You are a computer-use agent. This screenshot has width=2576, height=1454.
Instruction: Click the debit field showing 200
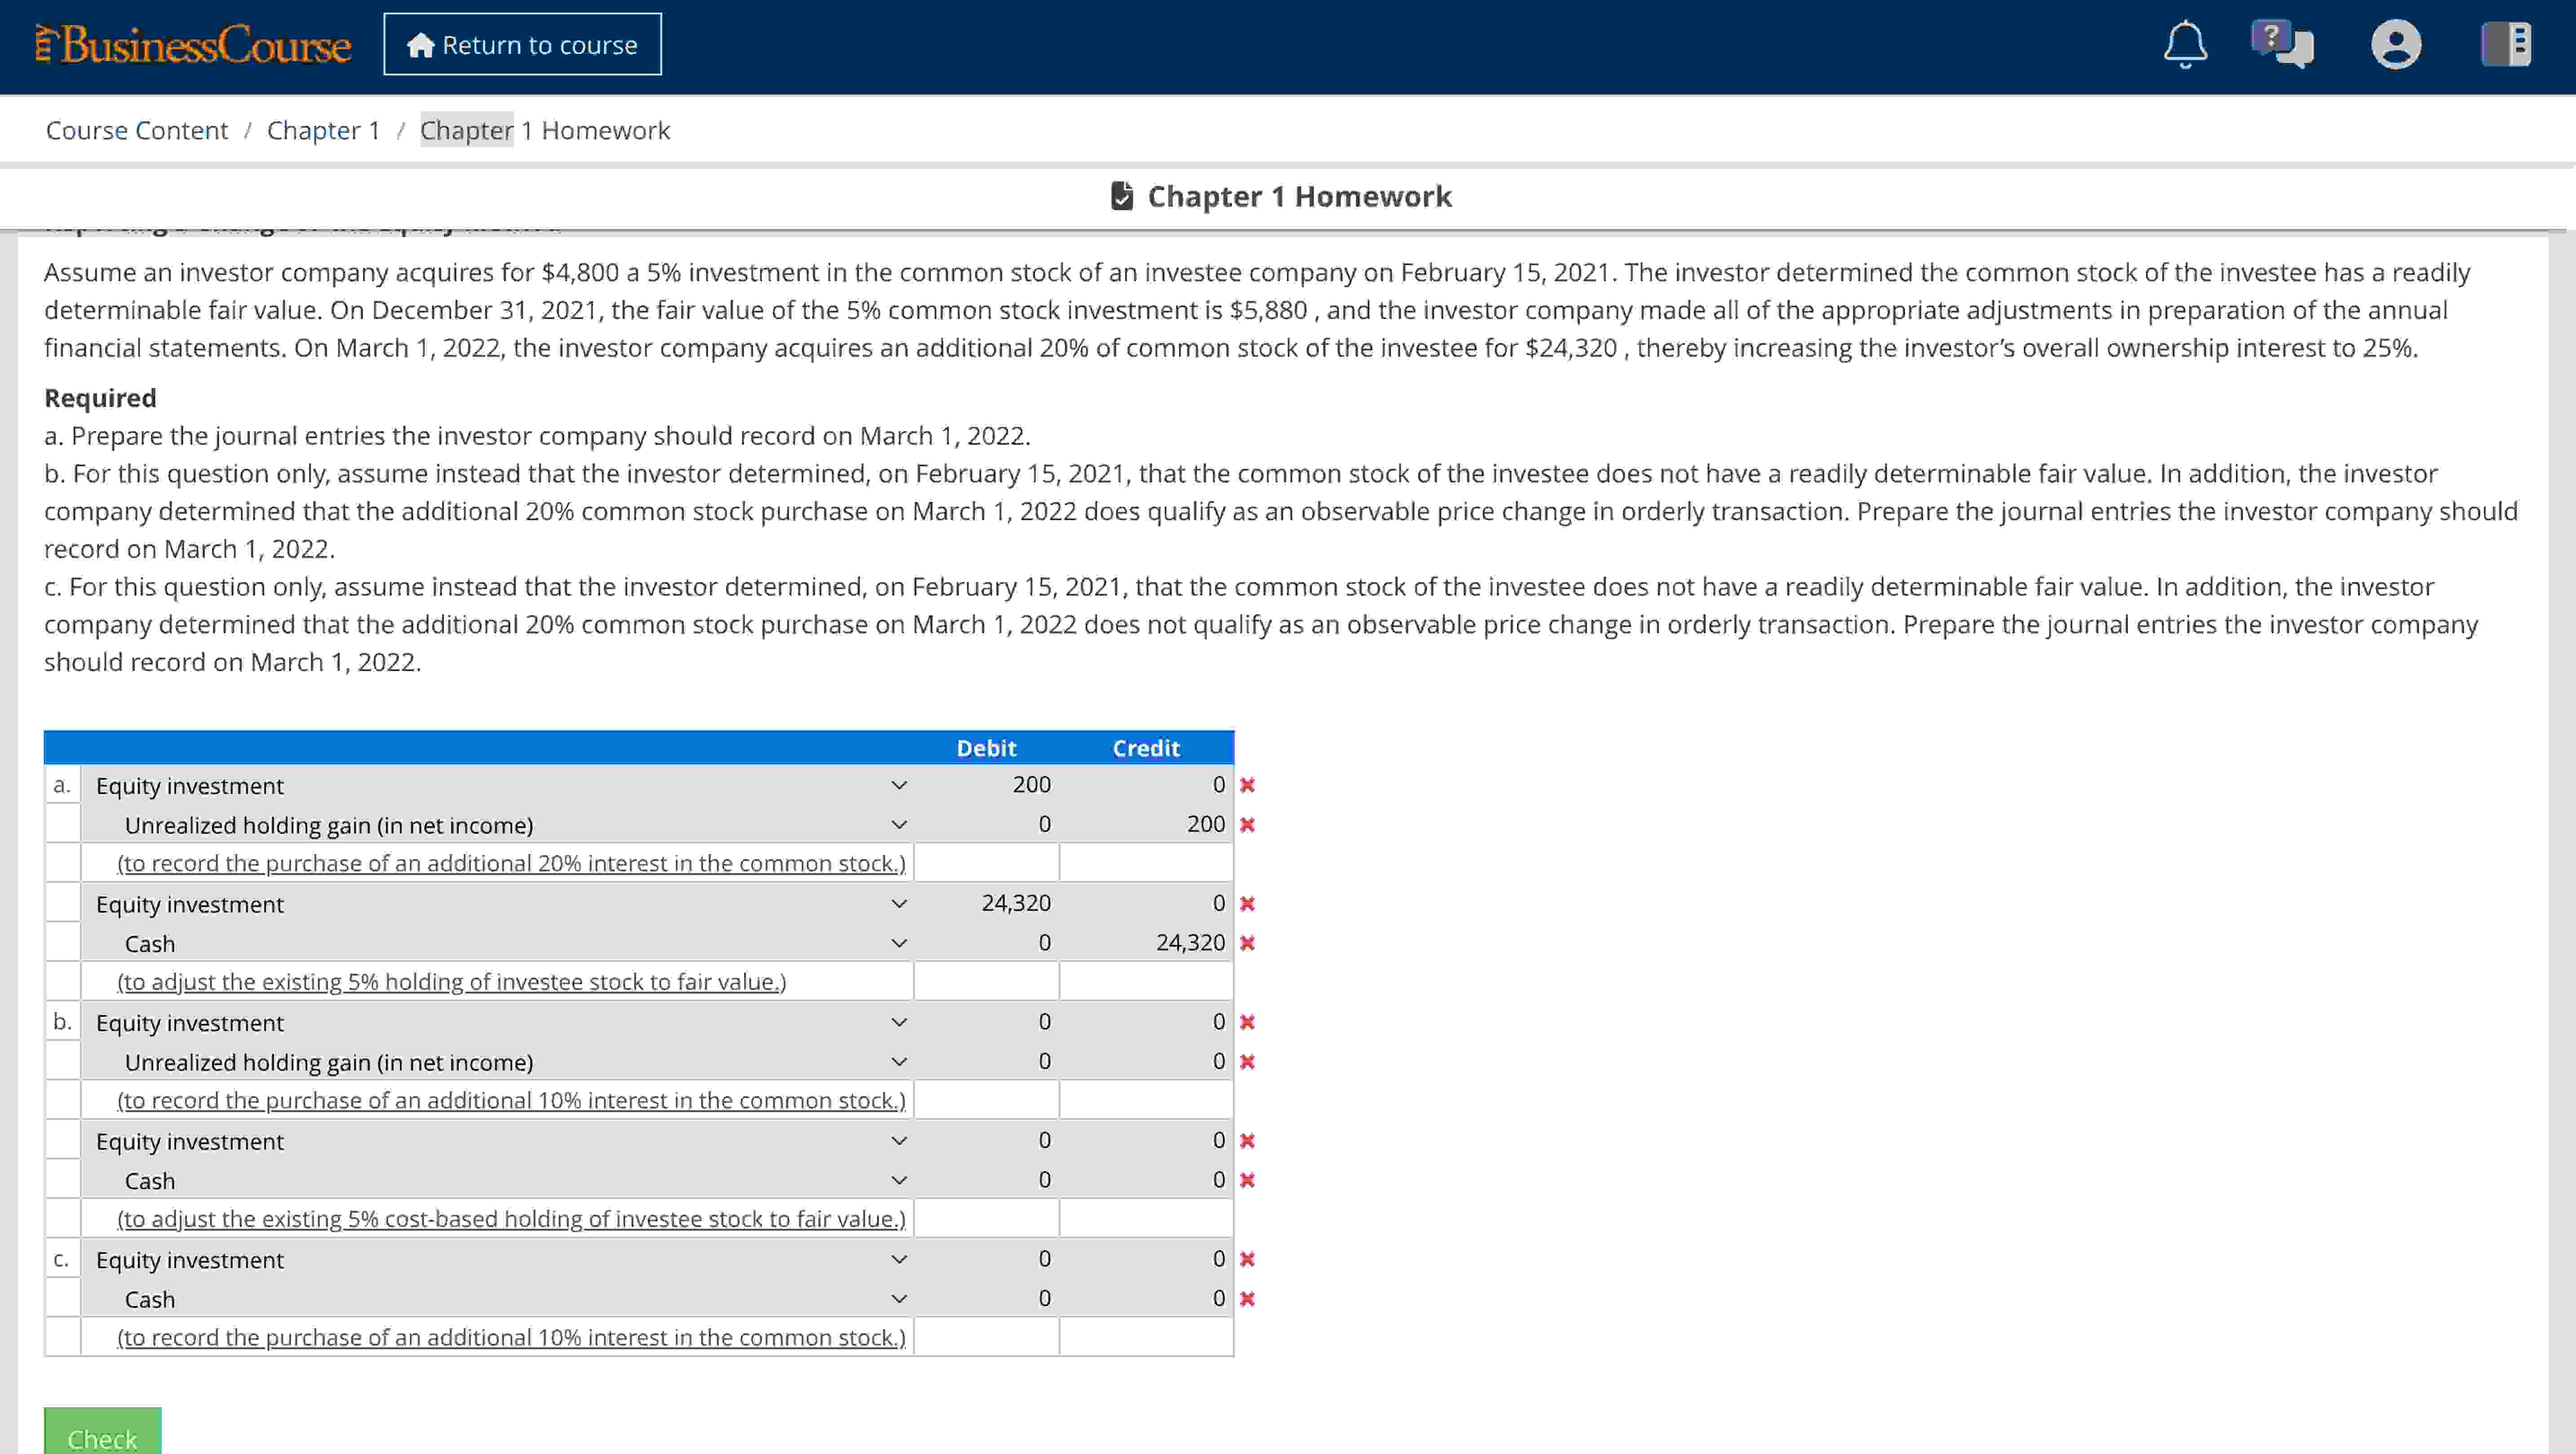(987, 785)
